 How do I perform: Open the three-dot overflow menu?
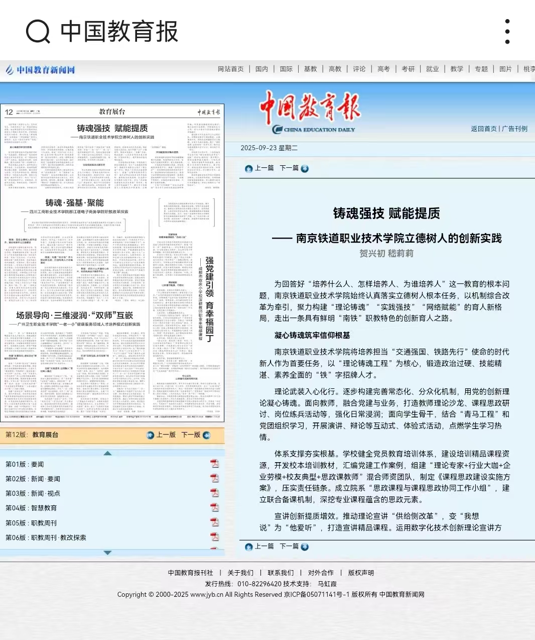pyautogui.click(x=507, y=32)
